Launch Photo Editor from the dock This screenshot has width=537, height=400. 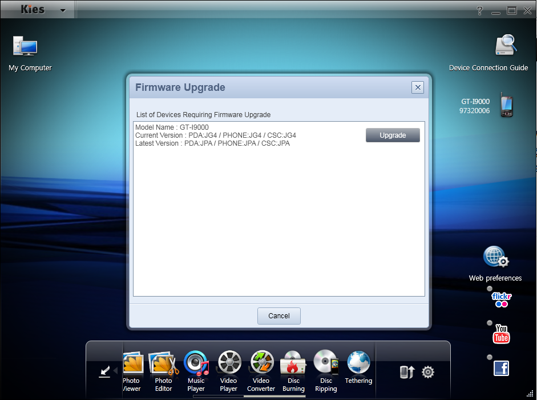pyautogui.click(x=164, y=363)
